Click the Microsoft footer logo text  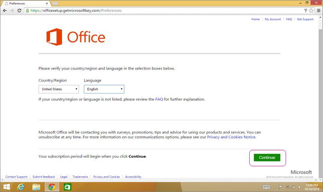point(301,172)
